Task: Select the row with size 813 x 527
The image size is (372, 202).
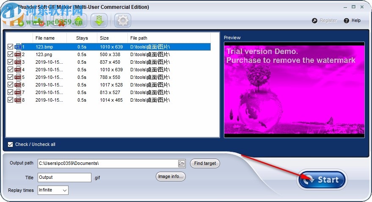Action: 108,92
